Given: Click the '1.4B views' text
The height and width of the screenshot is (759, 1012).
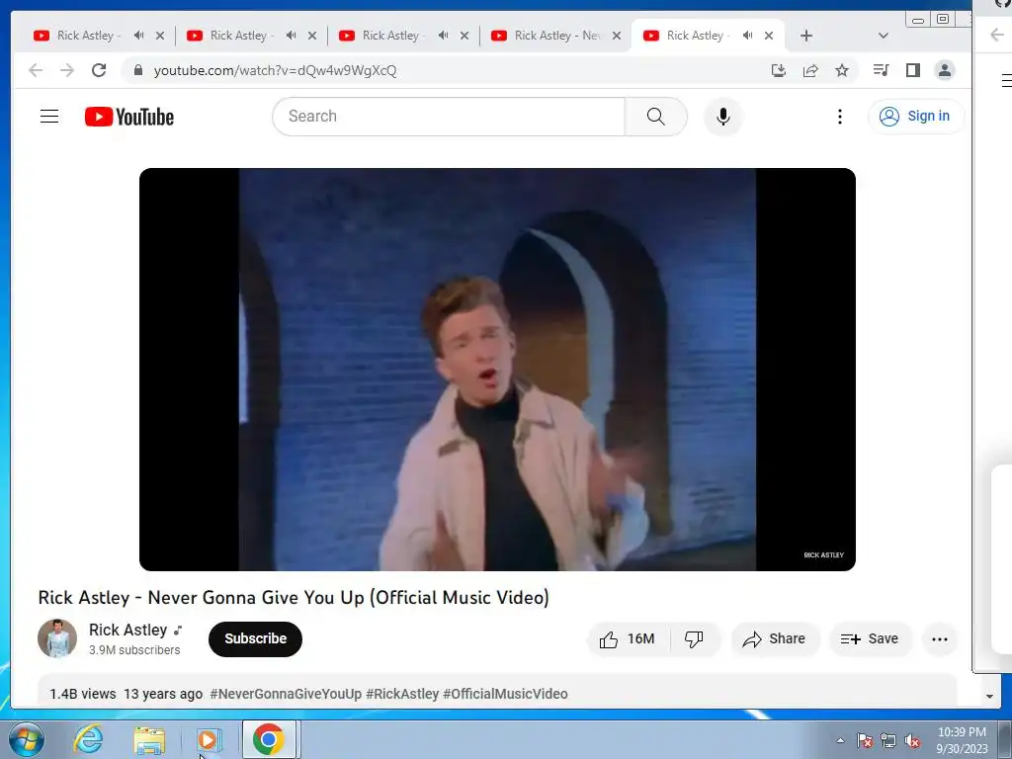Looking at the screenshot, I should coord(83,694).
